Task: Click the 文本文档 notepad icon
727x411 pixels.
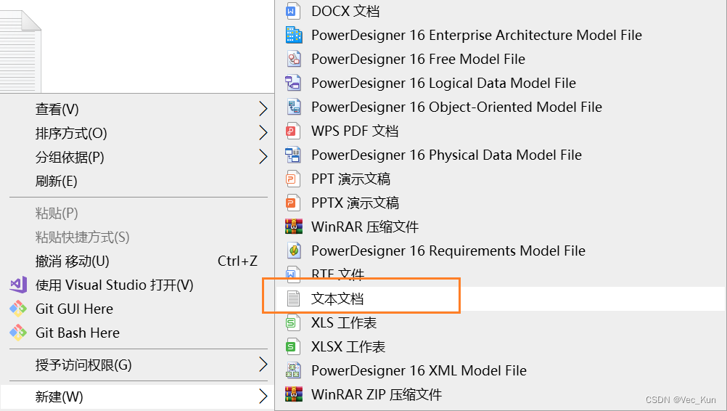Action: [293, 298]
